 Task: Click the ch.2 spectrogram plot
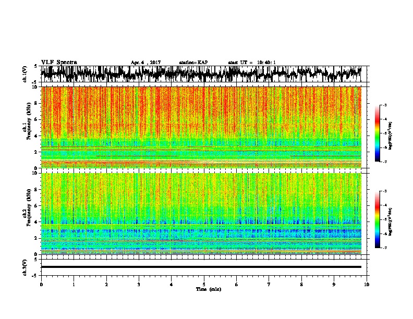coord(201,214)
